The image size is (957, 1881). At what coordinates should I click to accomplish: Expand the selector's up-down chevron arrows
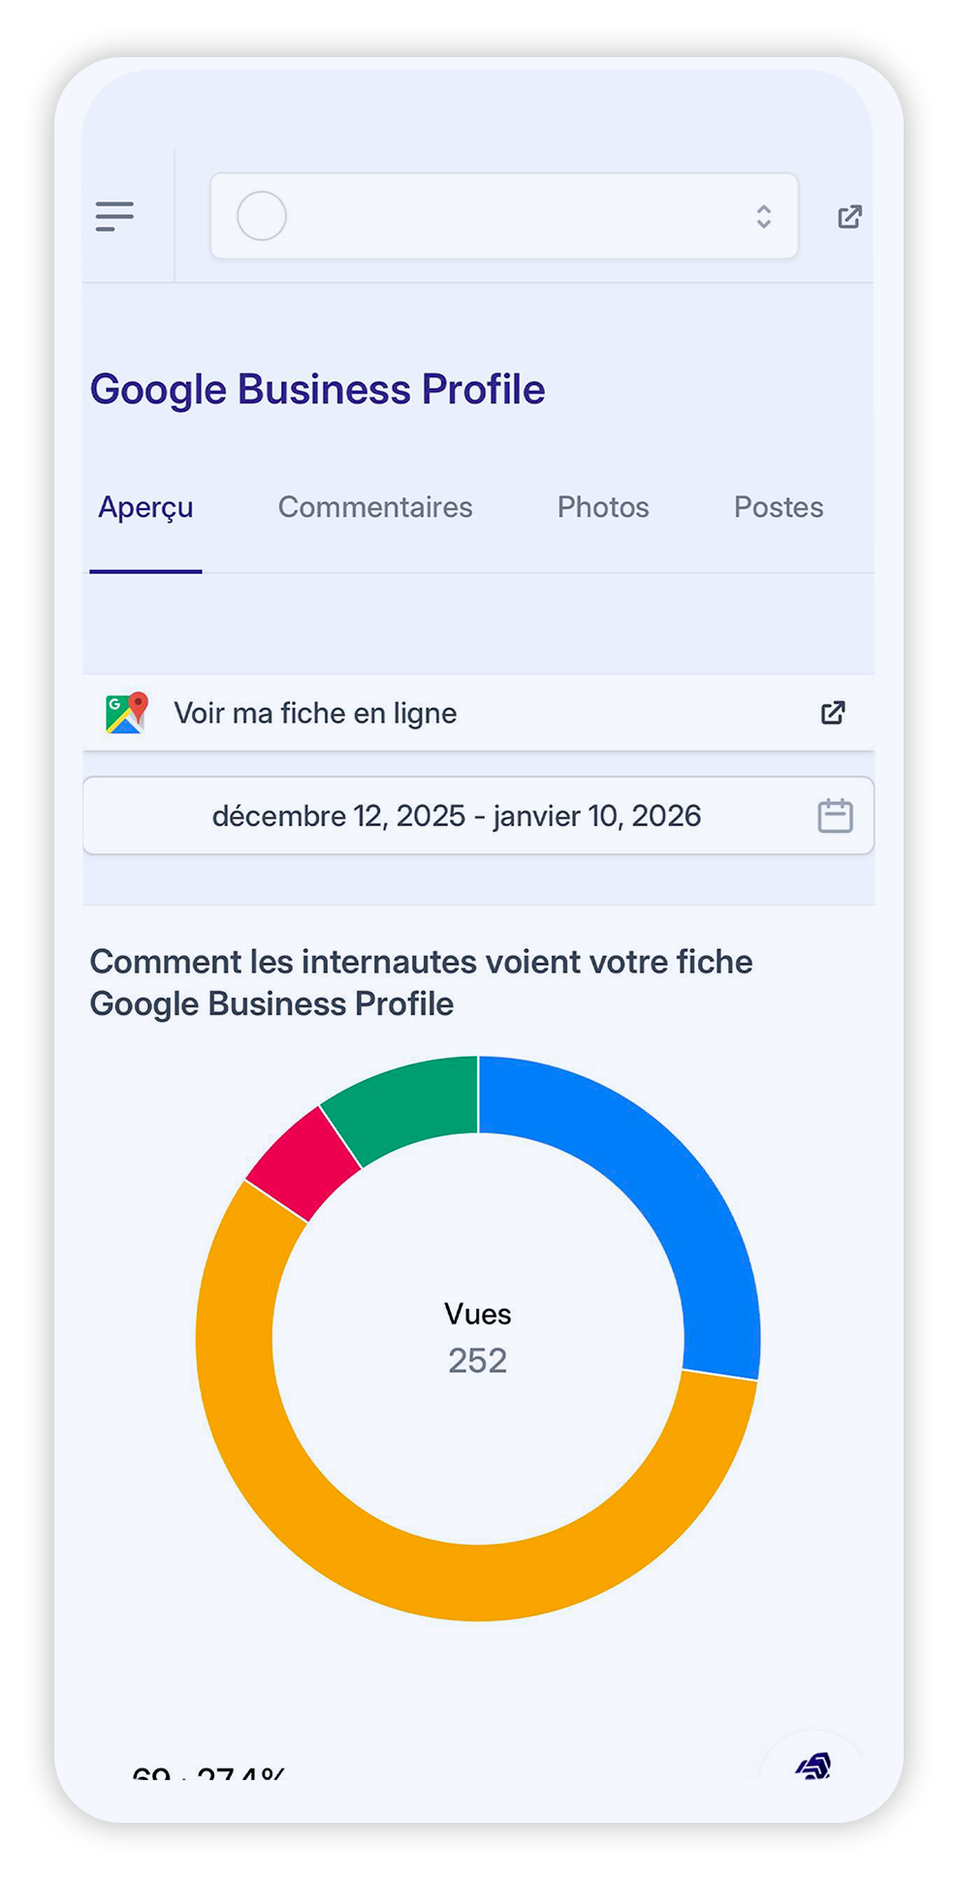tap(764, 216)
